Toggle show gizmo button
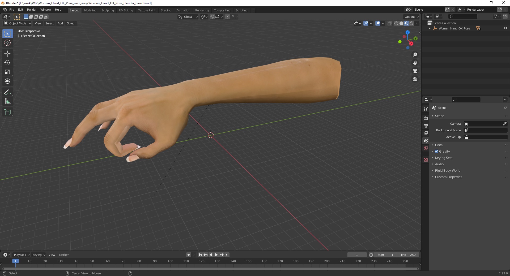Screen dimensions: 510x276 tap(366, 23)
